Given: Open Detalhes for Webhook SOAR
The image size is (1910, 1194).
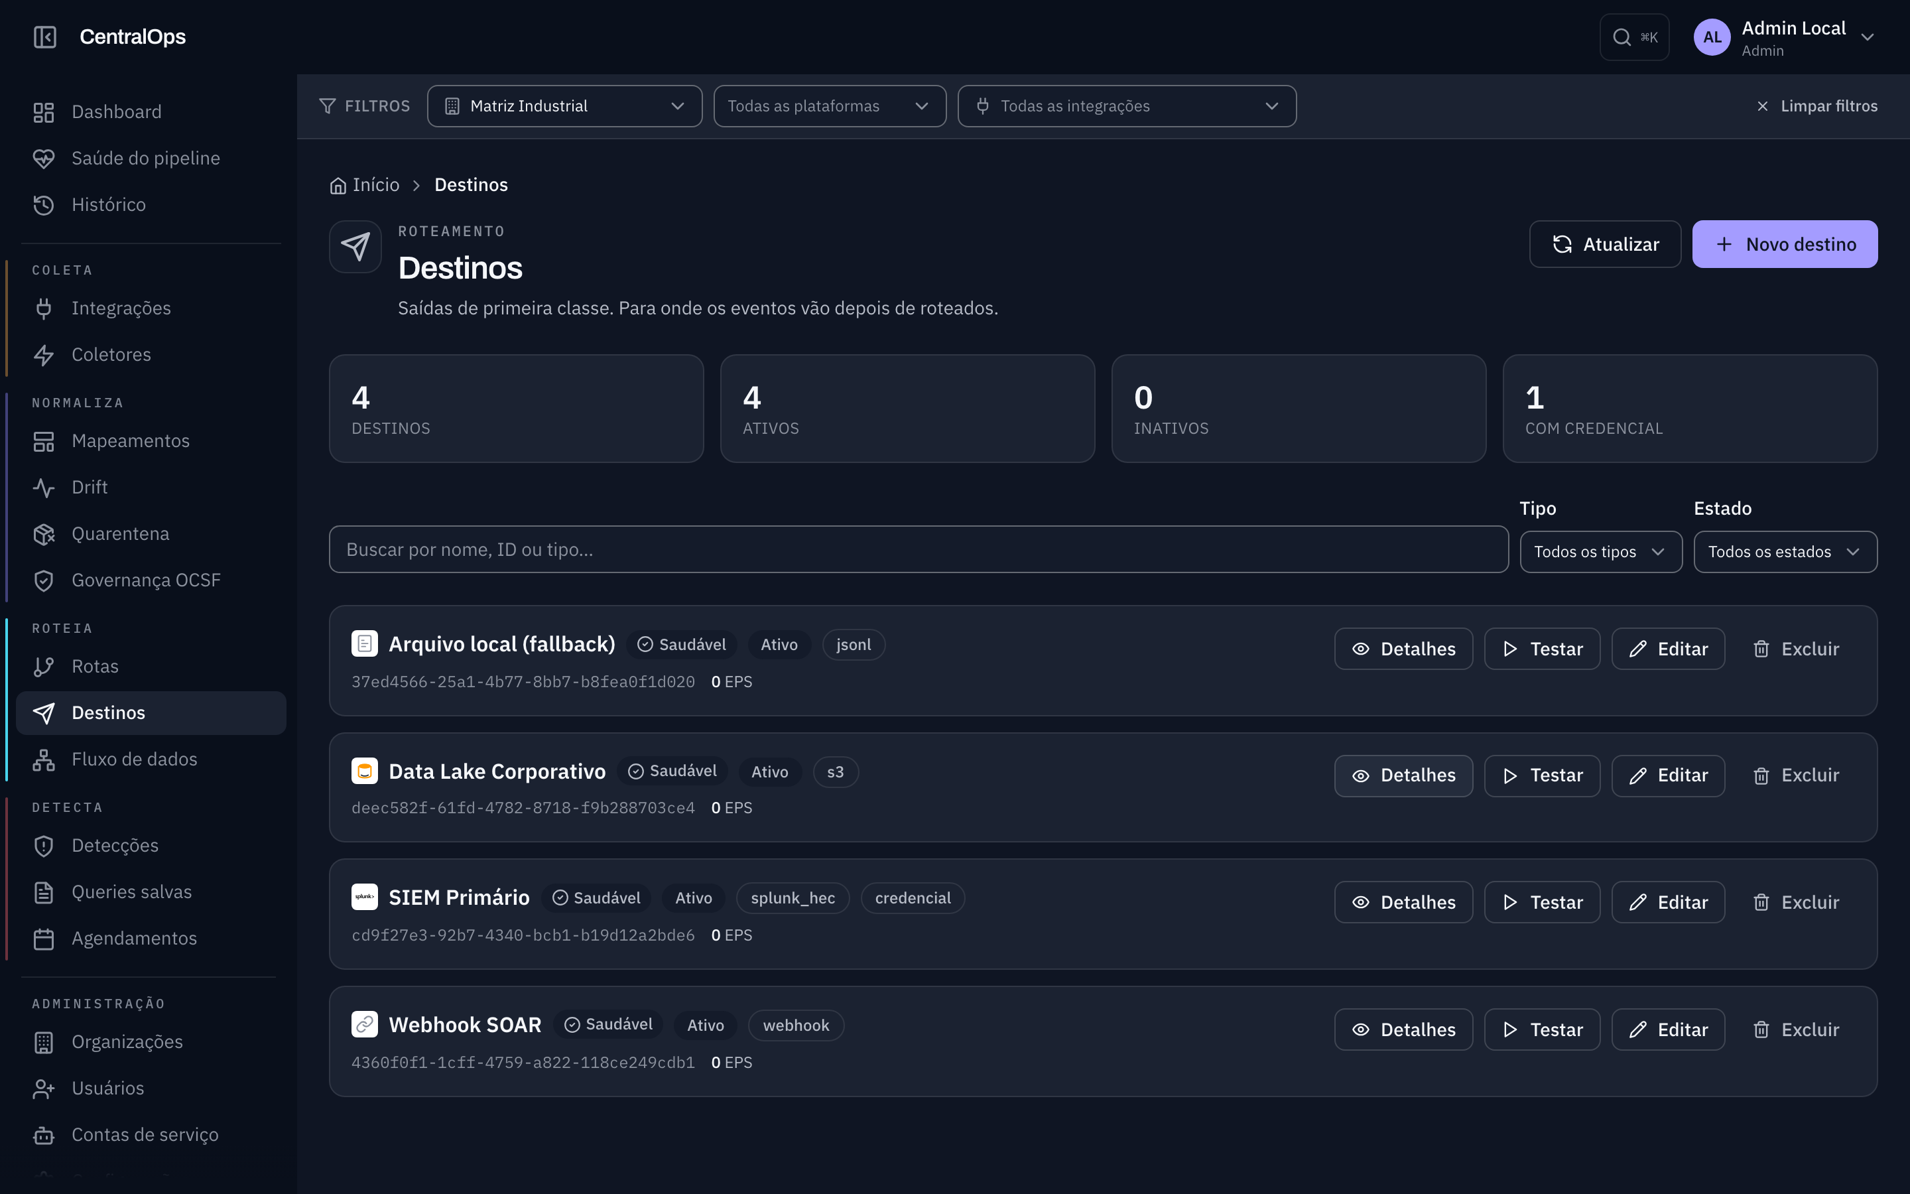Looking at the screenshot, I should (x=1403, y=1029).
